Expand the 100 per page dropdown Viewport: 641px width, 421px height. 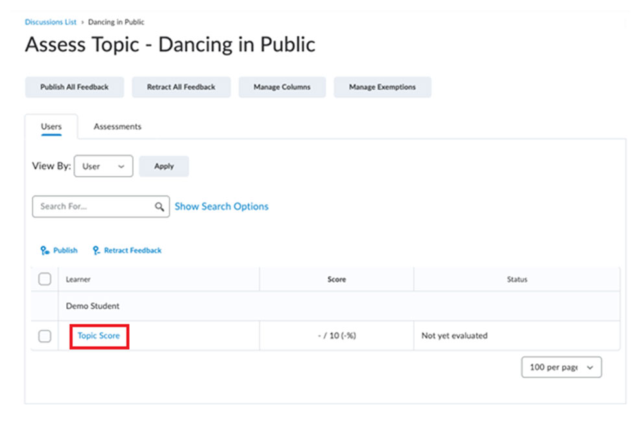[x=561, y=367]
